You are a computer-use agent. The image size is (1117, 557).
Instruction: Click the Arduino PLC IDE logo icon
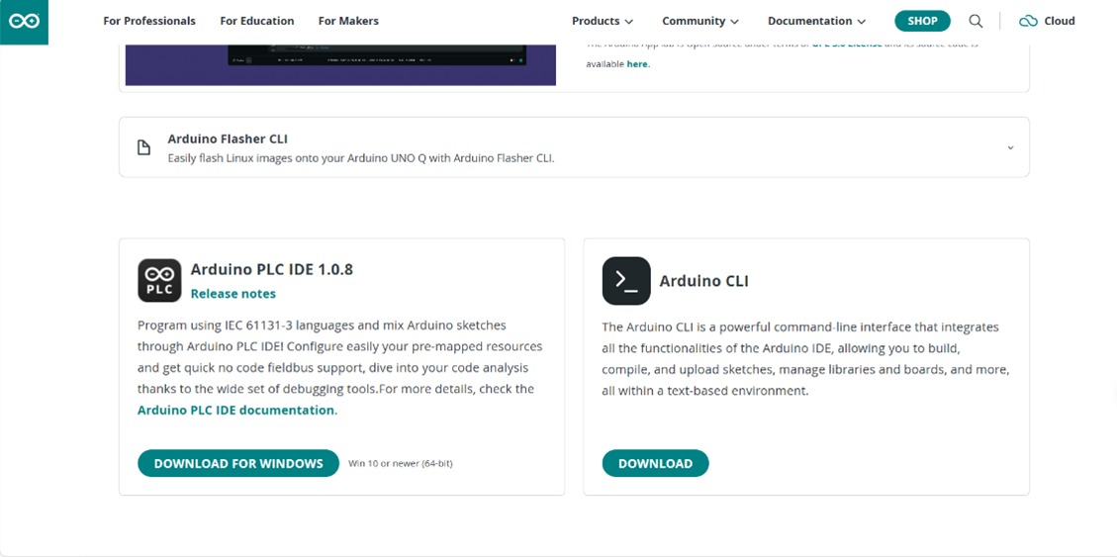159,281
